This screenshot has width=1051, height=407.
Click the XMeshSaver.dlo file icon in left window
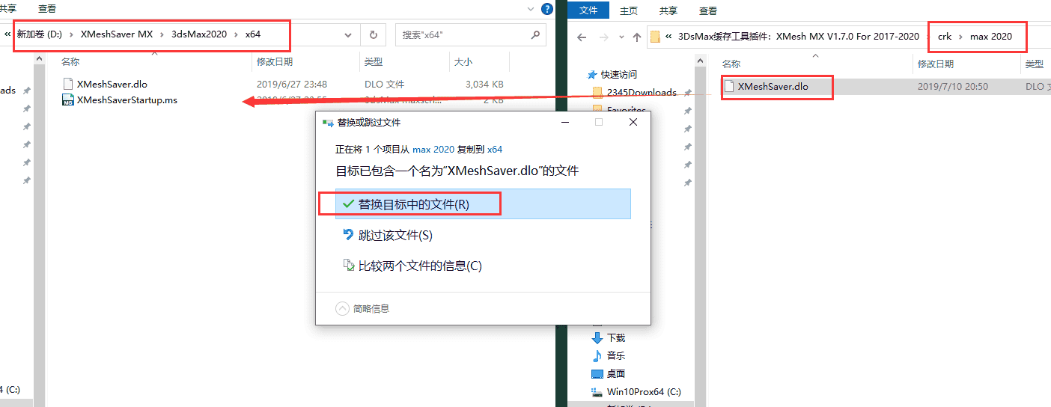click(67, 84)
